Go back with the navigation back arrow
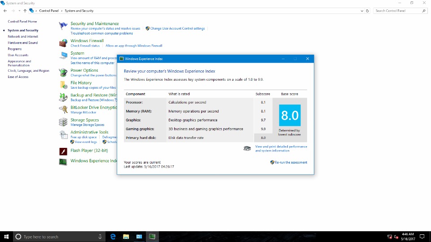The height and width of the screenshot is (242, 431). [5, 11]
